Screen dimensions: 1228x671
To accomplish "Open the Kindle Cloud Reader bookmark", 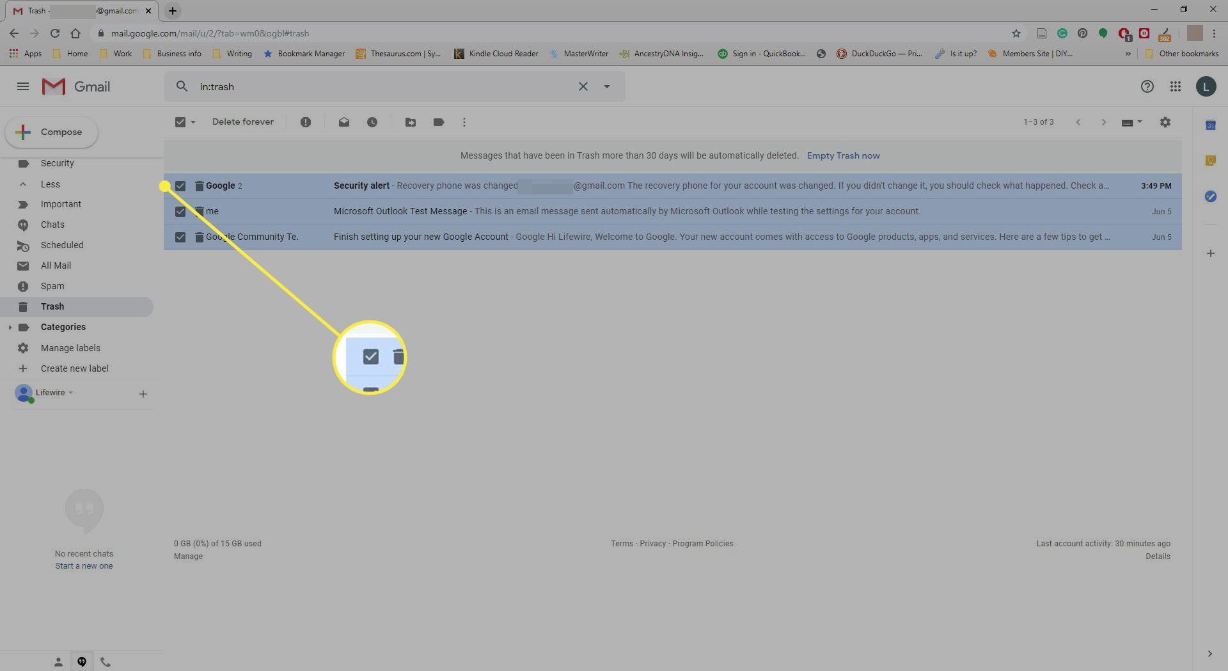I will [x=496, y=54].
